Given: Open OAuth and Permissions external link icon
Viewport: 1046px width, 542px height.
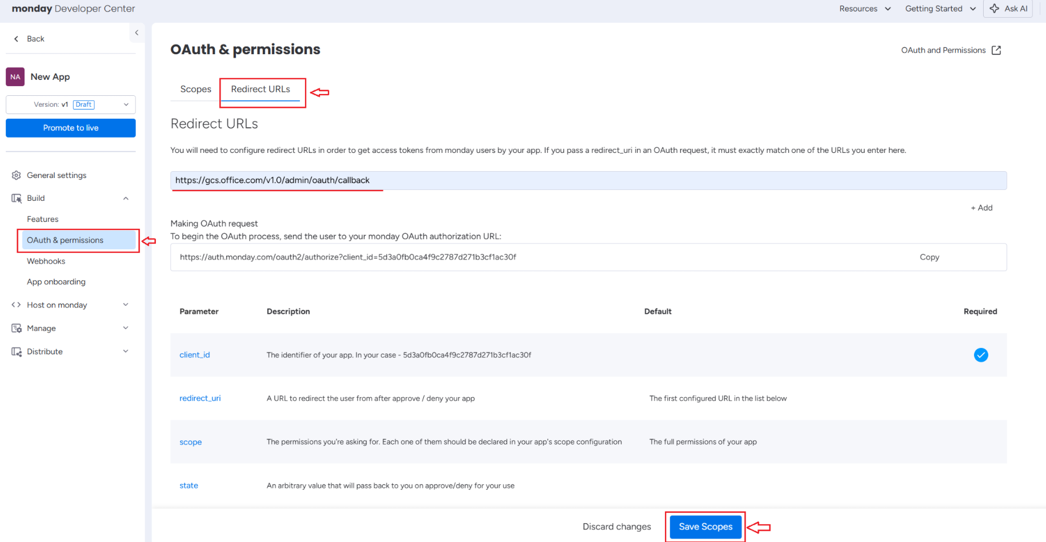Looking at the screenshot, I should click(996, 50).
